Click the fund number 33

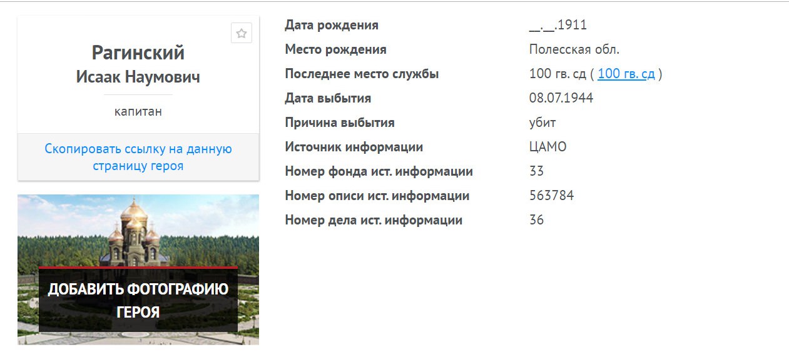click(x=536, y=171)
